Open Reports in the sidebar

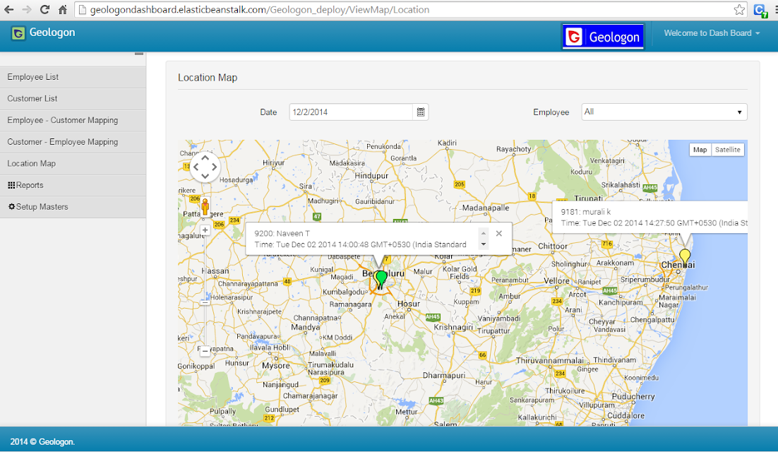(73, 185)
